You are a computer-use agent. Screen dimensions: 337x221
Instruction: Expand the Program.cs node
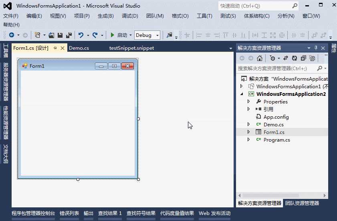(248, 140)
